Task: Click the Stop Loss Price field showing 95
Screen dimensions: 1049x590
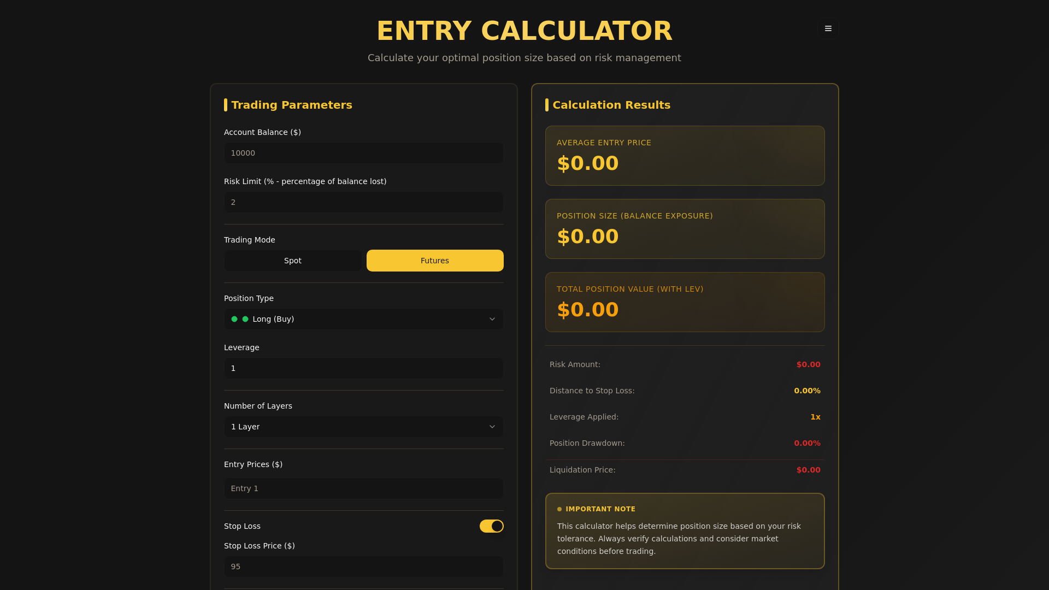Action: (363, 567)
